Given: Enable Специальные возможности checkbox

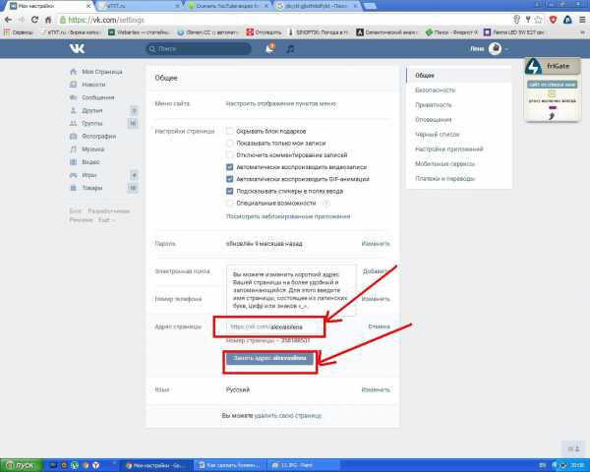Looking at the screenshot, I should [229, 204].
